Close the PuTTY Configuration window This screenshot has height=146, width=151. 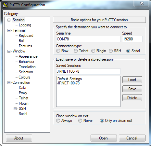pyautogui.click(x=142, y=3)
